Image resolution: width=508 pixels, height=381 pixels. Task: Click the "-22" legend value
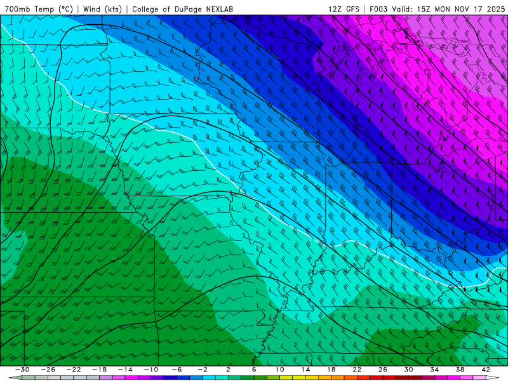coord(74,370)
